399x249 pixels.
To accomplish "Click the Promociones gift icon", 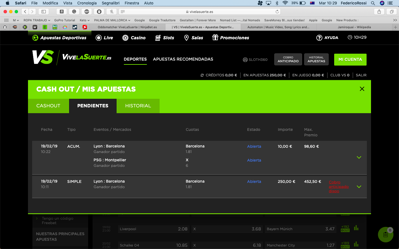I will coord(215,37).
